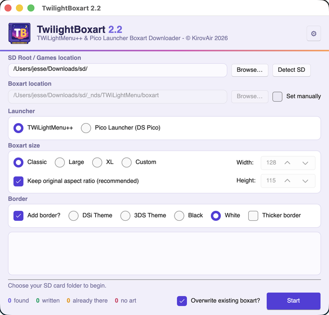Decrease Height with the down arrow
This screenshot has width=329, height=315.
(305, 181)
